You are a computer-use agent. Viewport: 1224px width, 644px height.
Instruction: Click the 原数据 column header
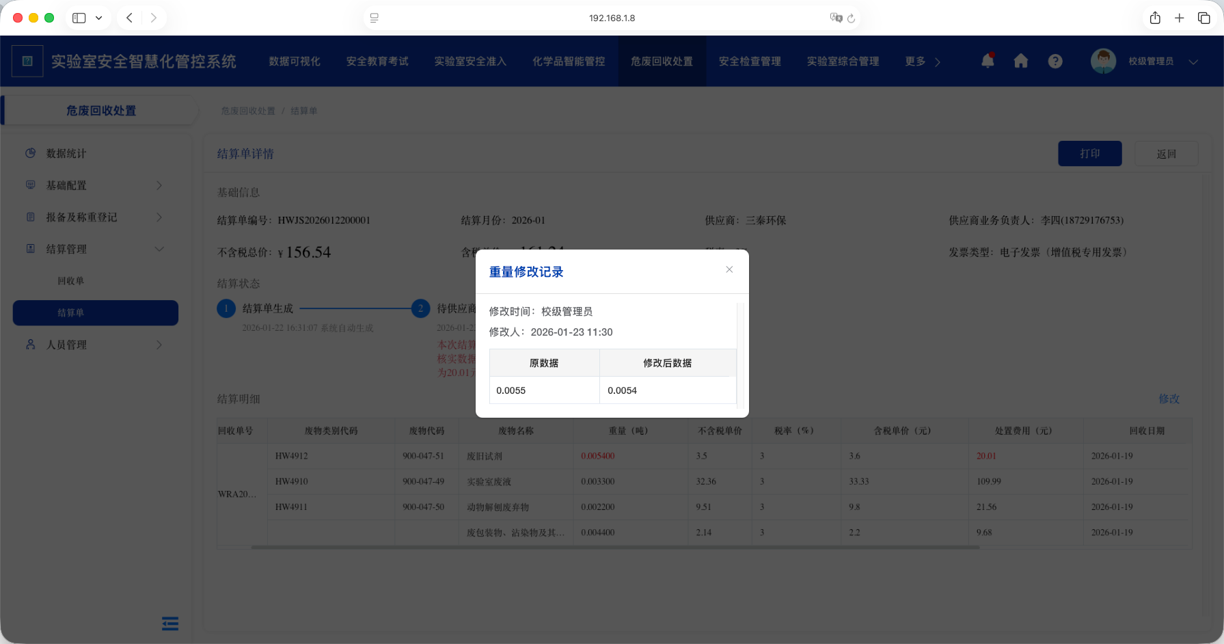pos(545,363)
